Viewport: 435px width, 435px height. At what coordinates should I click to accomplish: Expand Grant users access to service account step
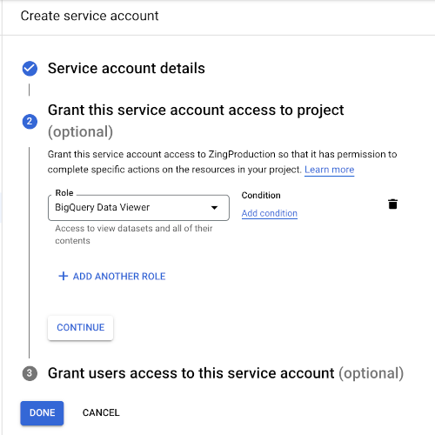tap(225, 373)
